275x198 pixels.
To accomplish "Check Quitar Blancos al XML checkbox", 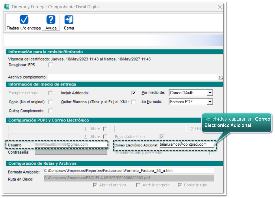I will point(133,102).
